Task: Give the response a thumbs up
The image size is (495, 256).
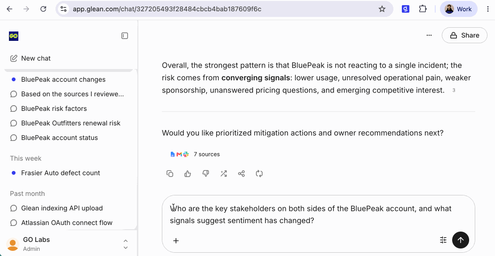Action: (188, 174)
